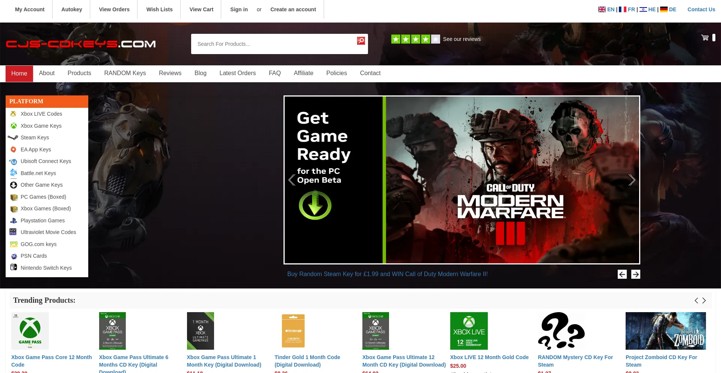This screenshot has height=373, width=721.
Task: Open Wish Lists link
Action: (160, 9)
